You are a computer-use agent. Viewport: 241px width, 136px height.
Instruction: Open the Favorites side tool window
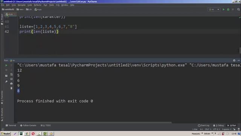[x=2, y=97]
